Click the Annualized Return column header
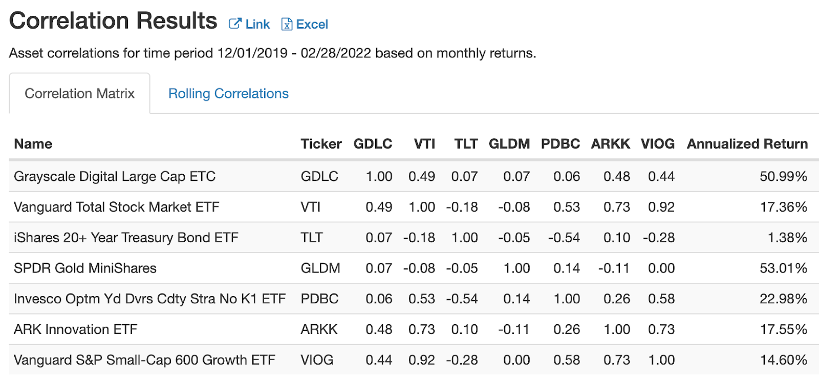 (747, 144)
